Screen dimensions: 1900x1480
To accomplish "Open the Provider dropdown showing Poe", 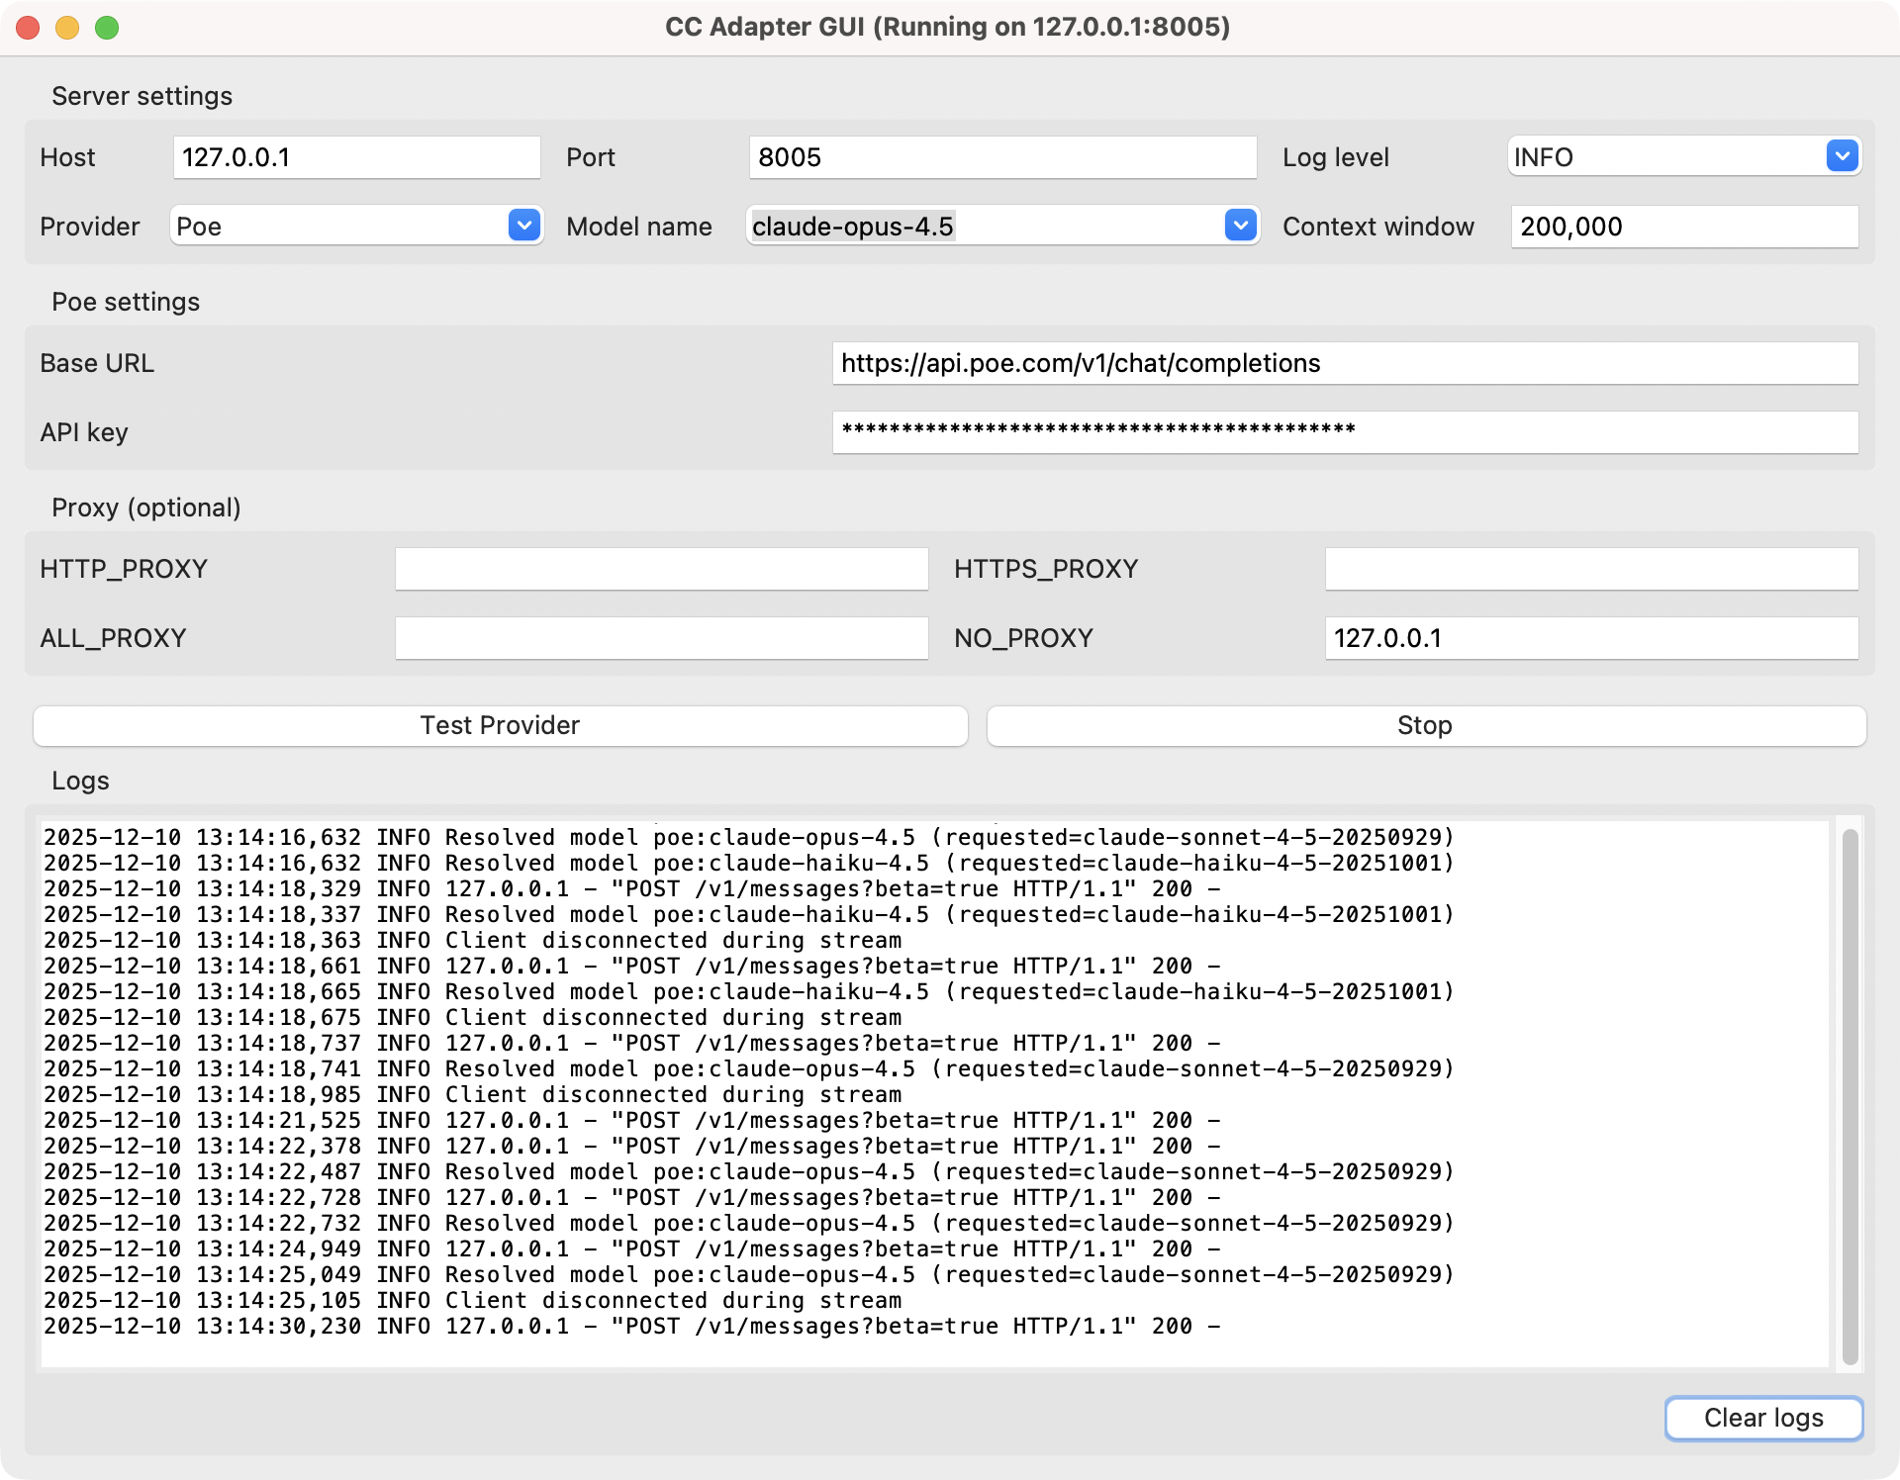I will pyautogui.click(x=356, y=226).
